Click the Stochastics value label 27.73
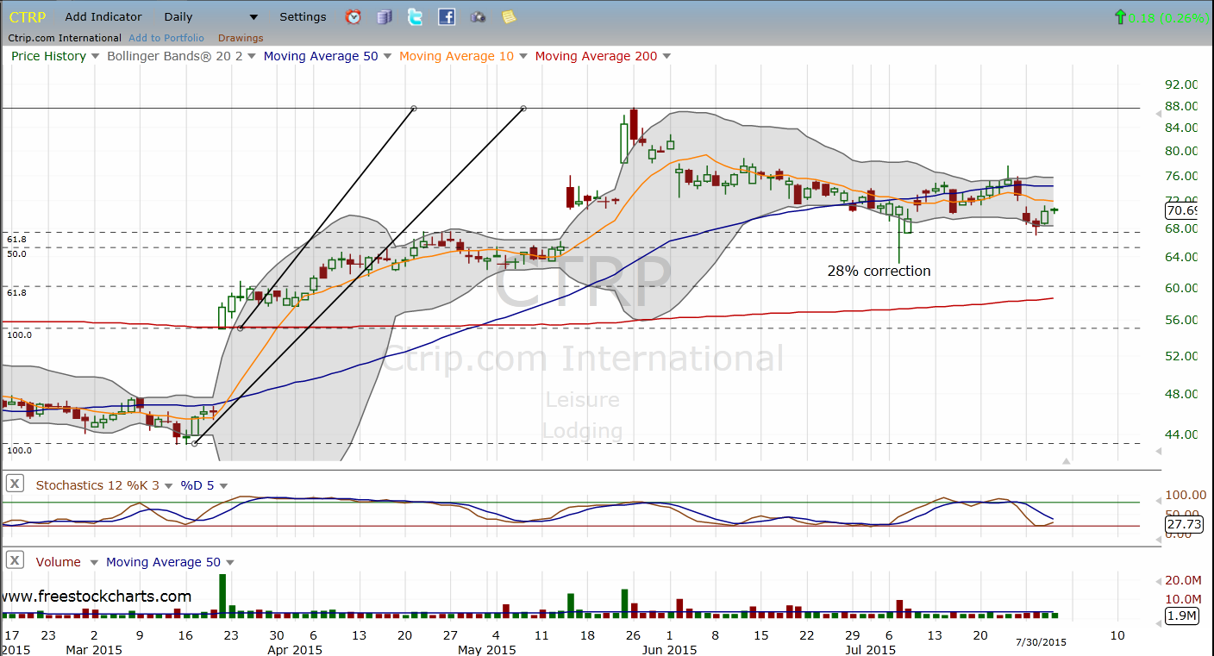Viewport: 1214px width, 656px height. click(x=1182, y=523)
